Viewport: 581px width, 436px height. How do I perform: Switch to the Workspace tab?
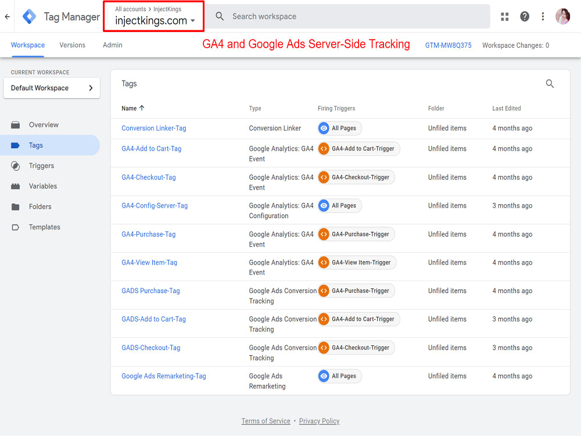click(x=28, y=45)
